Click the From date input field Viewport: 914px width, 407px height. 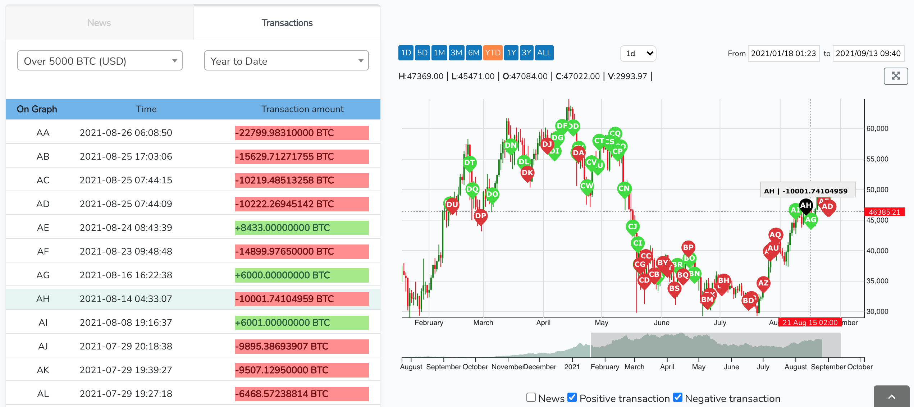(783, 54)
